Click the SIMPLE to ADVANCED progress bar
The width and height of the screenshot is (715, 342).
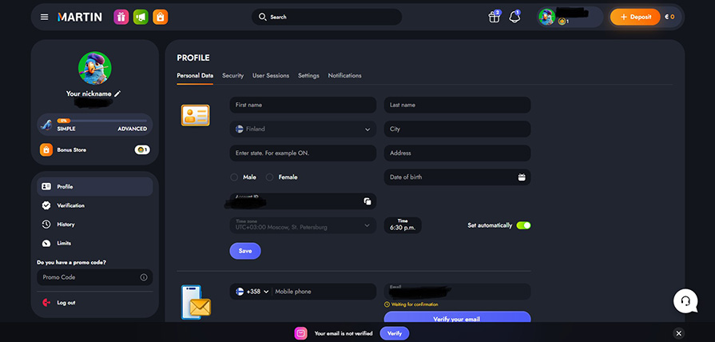101,121
